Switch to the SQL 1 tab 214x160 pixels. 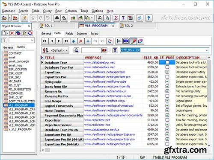[x=57, y=26]
